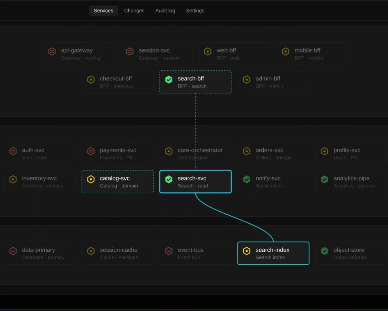Click the payments-svc red hexagon icon

(91, 151)
